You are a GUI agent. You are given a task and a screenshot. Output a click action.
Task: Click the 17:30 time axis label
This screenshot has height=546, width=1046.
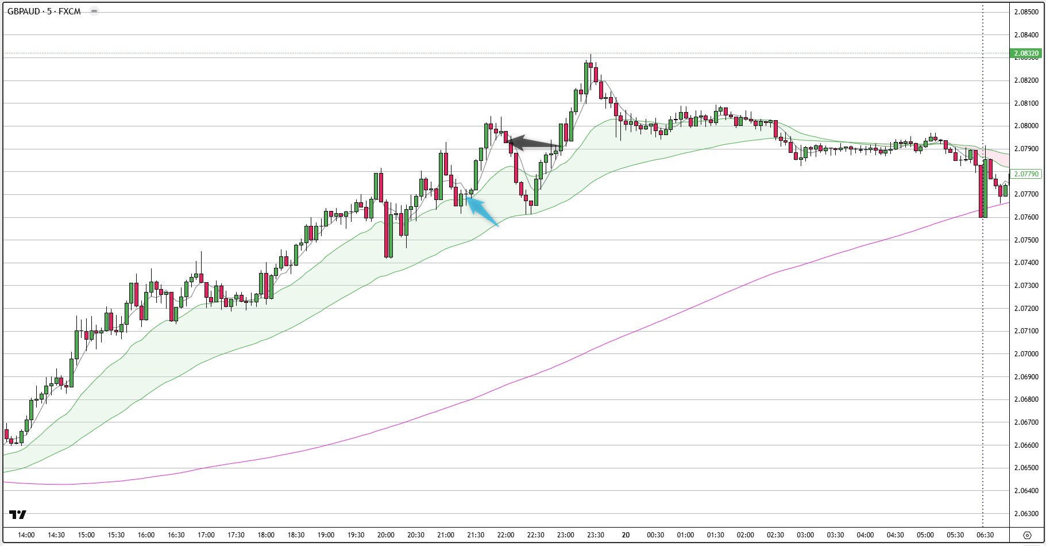click(x=236, y=535)
